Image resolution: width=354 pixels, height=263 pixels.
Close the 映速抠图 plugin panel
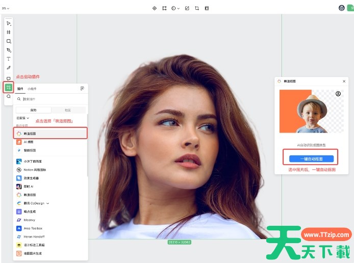[344, 81]
